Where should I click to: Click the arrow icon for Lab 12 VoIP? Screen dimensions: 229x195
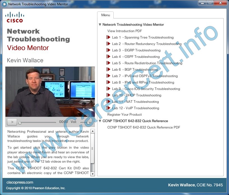click(x=108, y=108)
